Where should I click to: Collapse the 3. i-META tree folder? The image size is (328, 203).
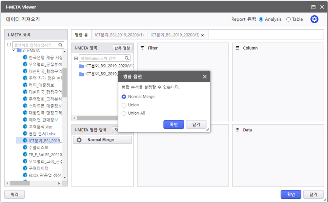coord(14,50)
